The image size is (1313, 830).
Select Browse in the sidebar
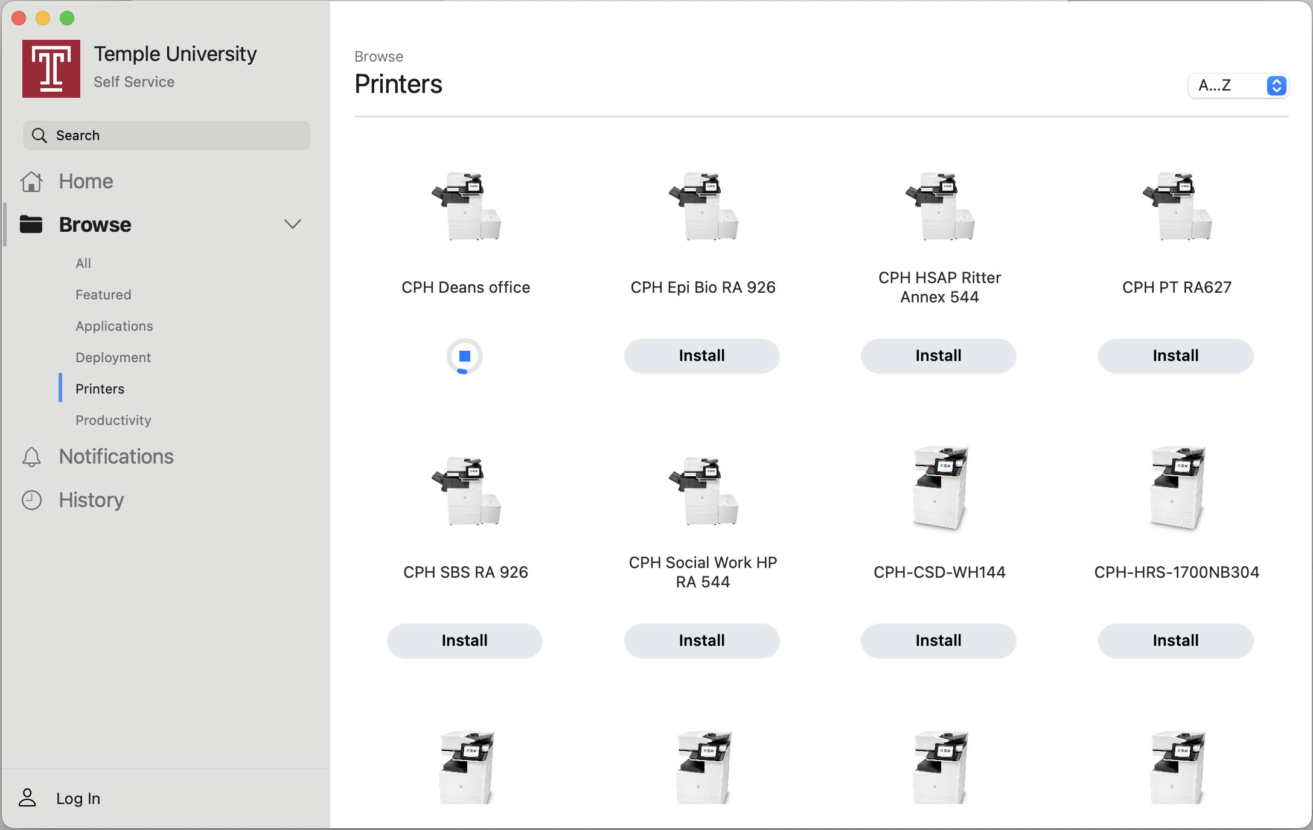[x=95, y=225]
